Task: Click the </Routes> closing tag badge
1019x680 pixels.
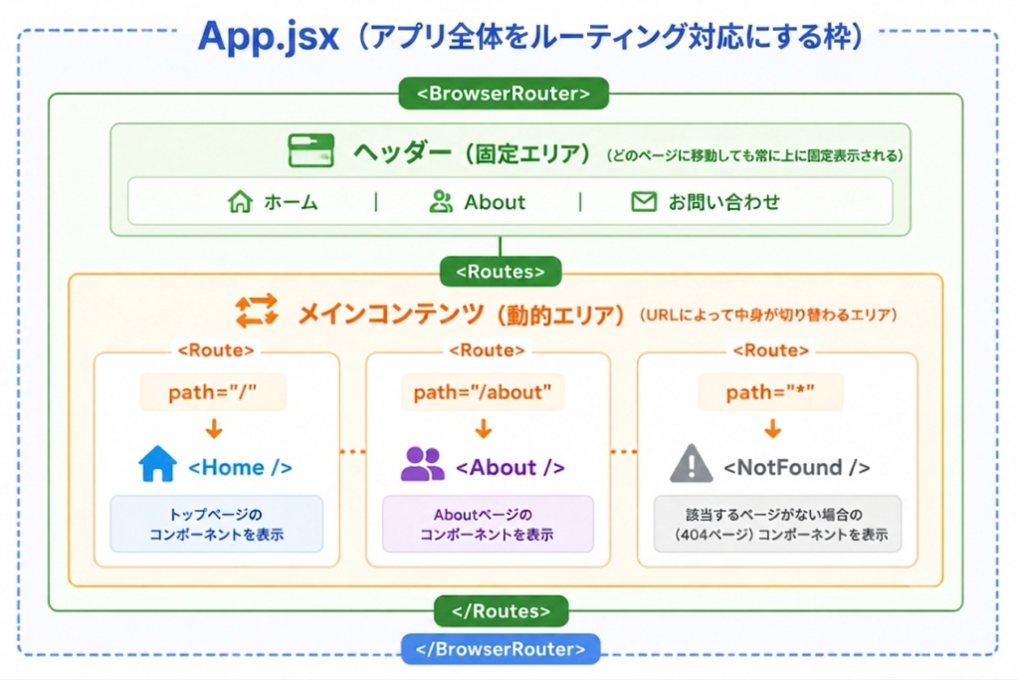Action: coord(502,611)
